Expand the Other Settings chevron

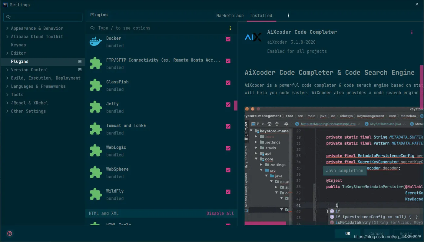7,111
